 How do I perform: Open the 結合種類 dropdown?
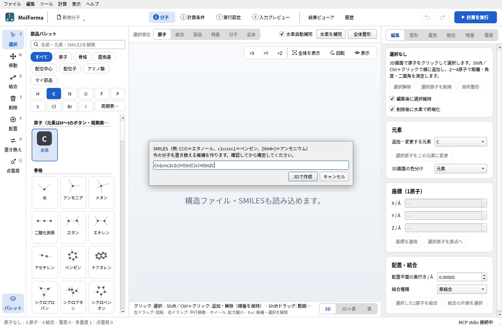tap(462, 289)
